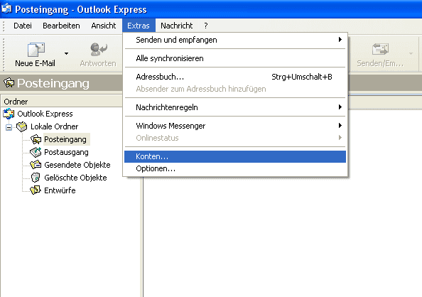Choose Konten... in the Extras menu
The width and height of the screenshot is (422, 297).
click(235, 156)
